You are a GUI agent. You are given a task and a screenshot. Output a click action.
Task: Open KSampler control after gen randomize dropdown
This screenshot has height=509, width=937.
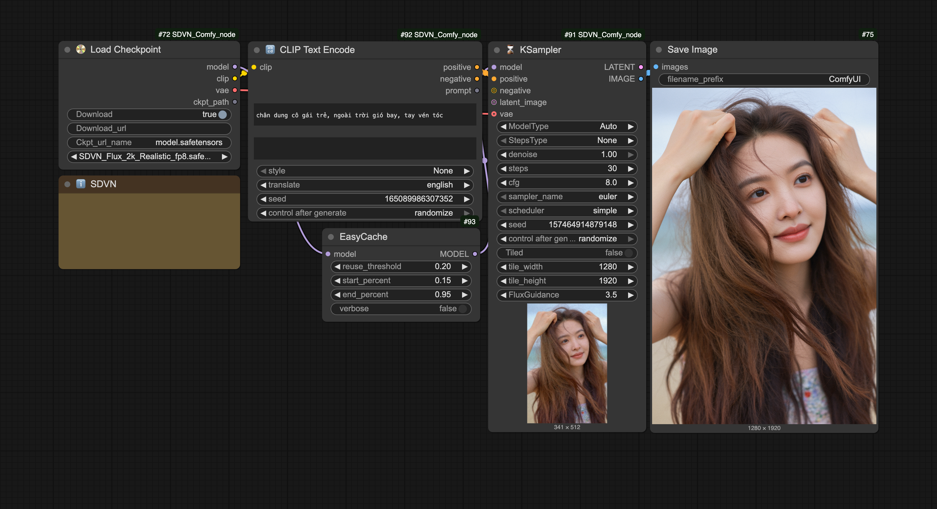(x=567, y=239)
